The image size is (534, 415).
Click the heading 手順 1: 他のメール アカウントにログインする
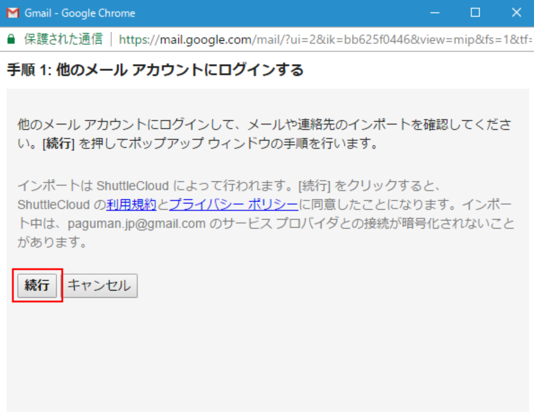click(155, 70)
